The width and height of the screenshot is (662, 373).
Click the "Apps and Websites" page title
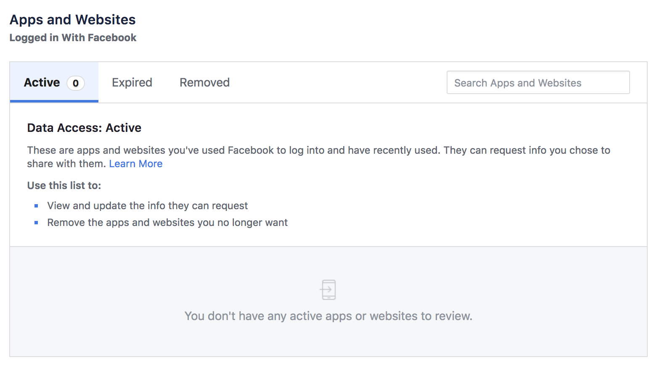72,20
